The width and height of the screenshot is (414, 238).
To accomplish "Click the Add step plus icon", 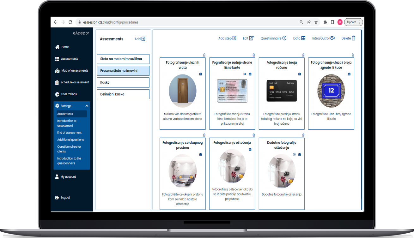I will click(234, 38).
